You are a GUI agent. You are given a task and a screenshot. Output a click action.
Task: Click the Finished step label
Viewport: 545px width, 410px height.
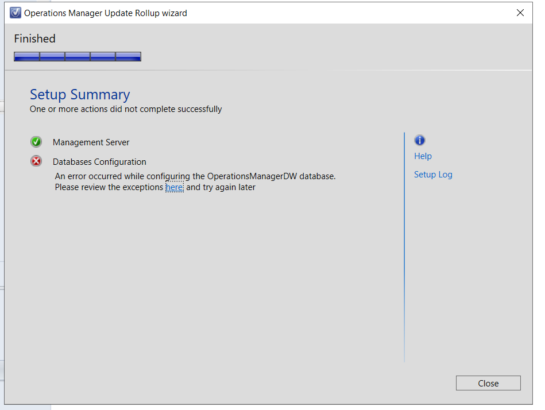(x=34, y=38)
